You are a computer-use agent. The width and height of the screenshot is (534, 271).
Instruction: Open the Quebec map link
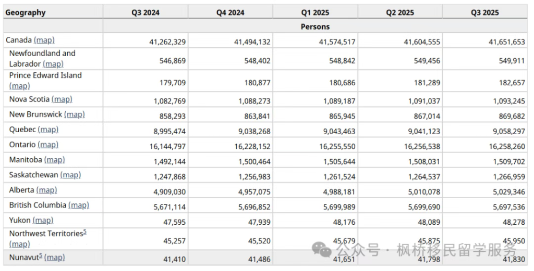pyautogui.click(x=48, y=130)
